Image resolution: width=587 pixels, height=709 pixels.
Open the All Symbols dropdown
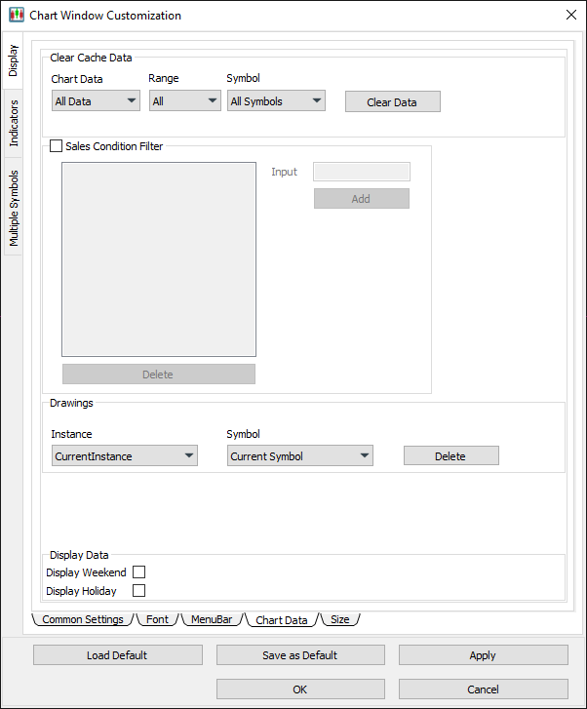(x=276, y=101)
